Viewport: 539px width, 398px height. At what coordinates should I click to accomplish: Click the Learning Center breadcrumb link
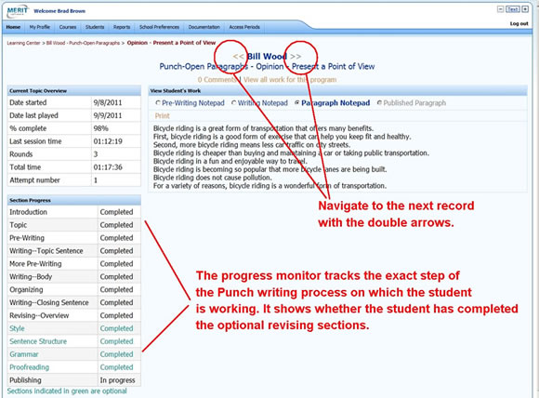[x=24, y=43]
